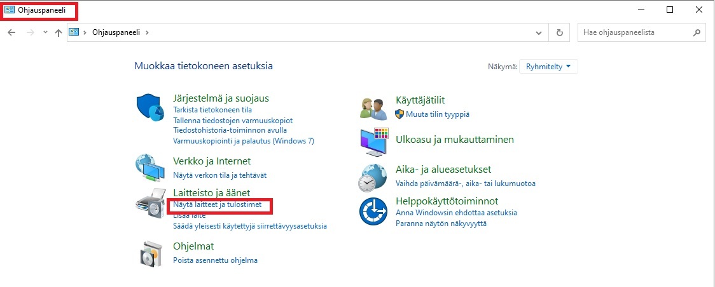
Task: Click the Käyttäjätilit people icon
Action: tap(373, 108)
